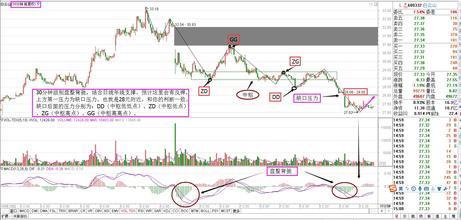Click the 买一 price 27.33
Image resolution: width=461 pixels, height=220 pixels.
pos(419,46)
